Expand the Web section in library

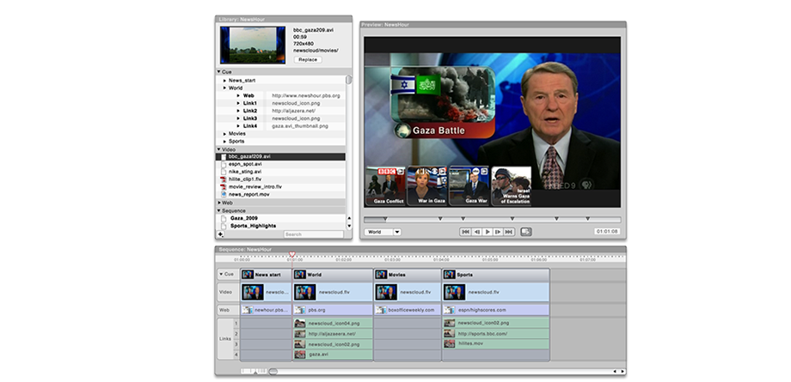click(x=219, y=203)
